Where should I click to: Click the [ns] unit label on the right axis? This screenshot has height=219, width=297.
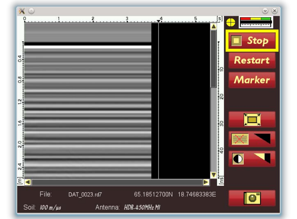(221, 181)
